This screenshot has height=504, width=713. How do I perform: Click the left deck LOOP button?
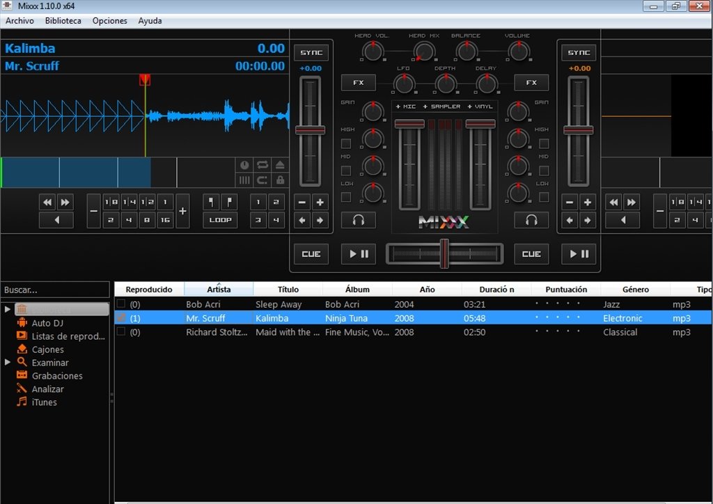click(x=220, y=220)
